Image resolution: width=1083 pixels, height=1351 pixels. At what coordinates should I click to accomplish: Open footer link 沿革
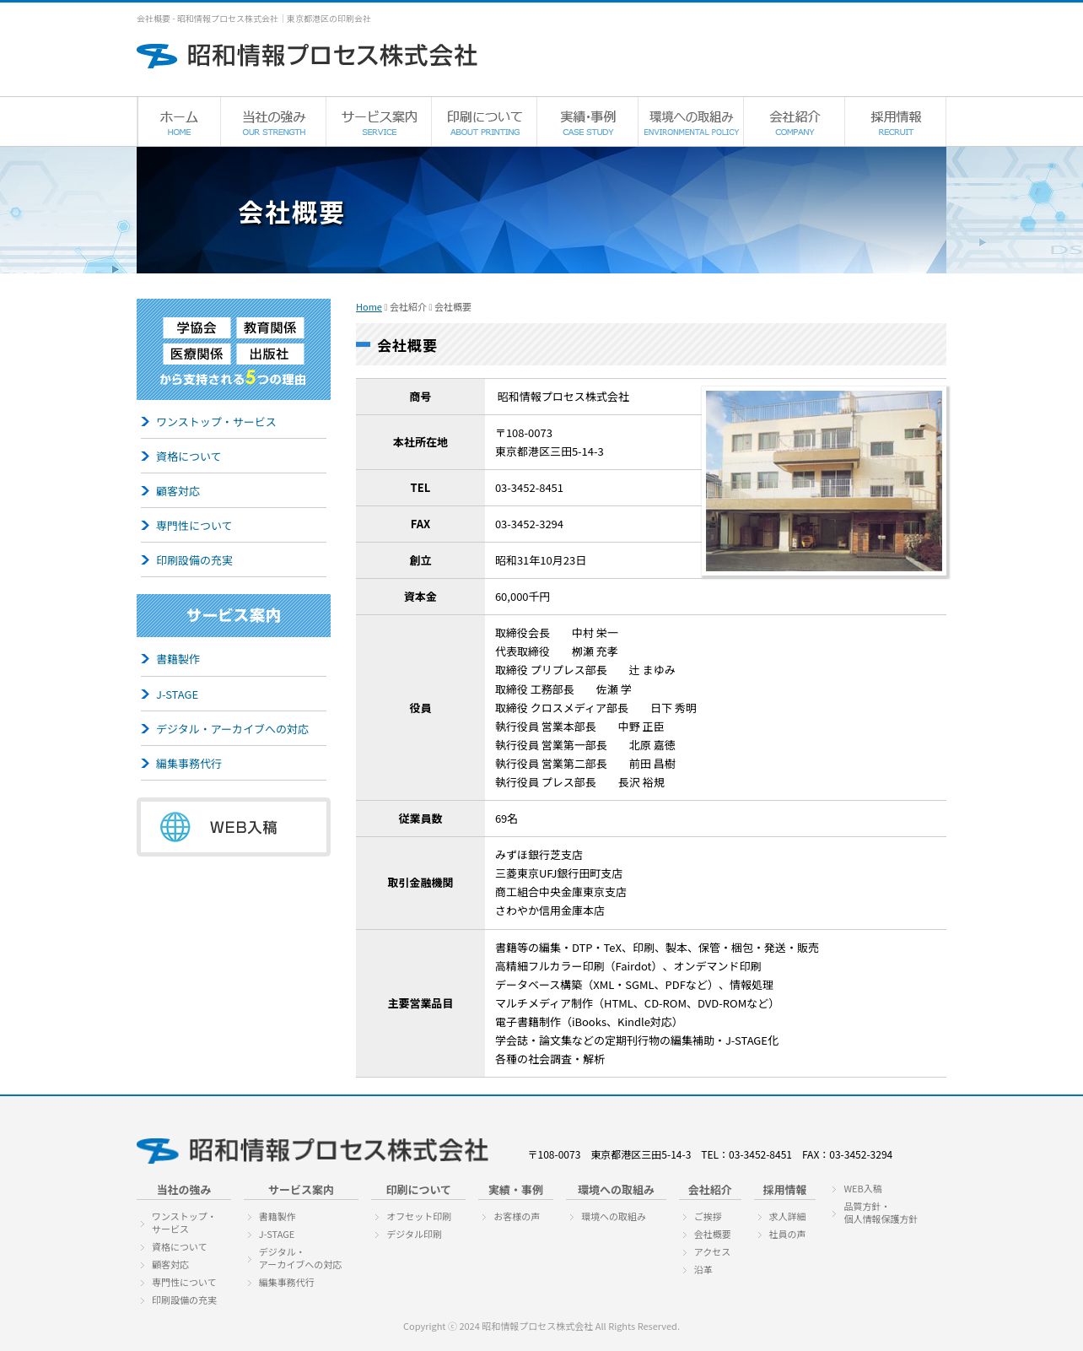[x=703, y=1270]
